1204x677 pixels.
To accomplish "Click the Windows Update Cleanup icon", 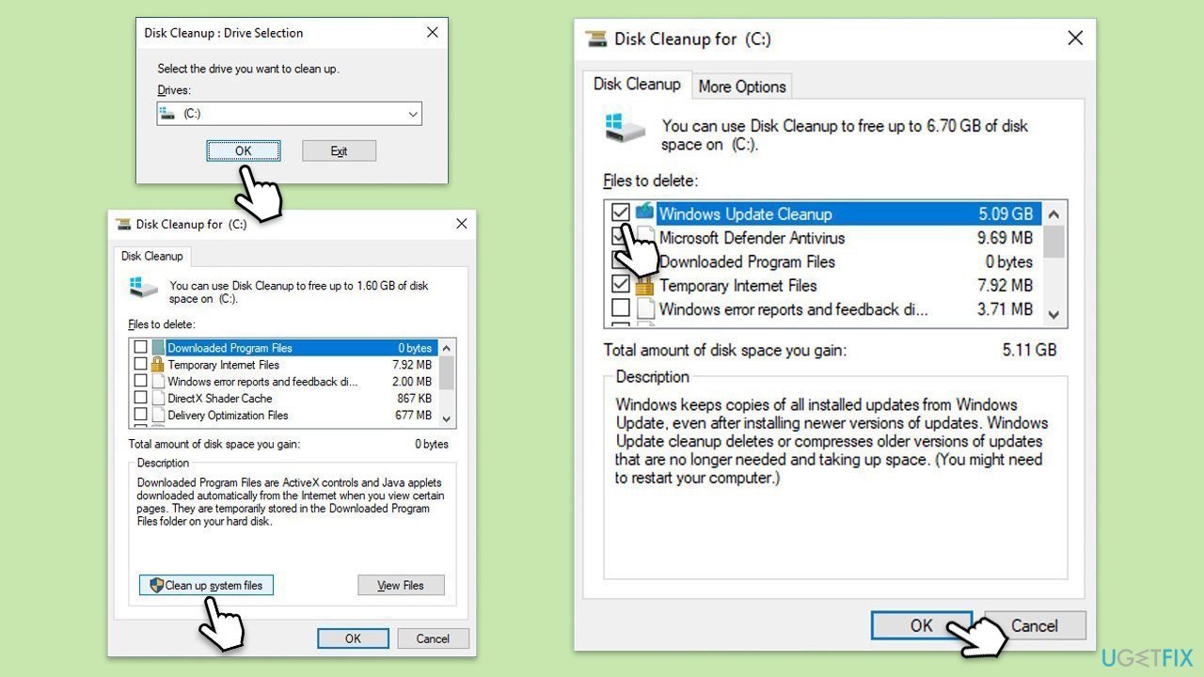I will click(644, 213).
